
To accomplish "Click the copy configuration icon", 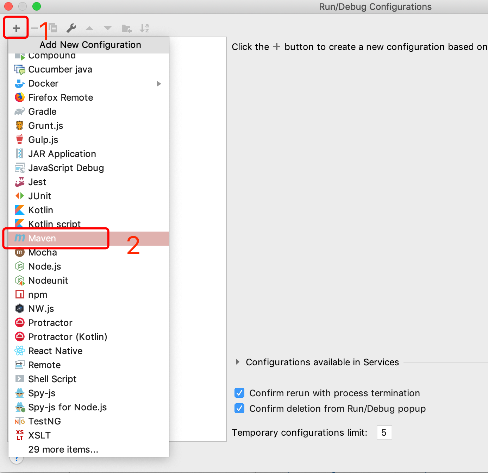I will pyautogui.click(x=53, y=28).
